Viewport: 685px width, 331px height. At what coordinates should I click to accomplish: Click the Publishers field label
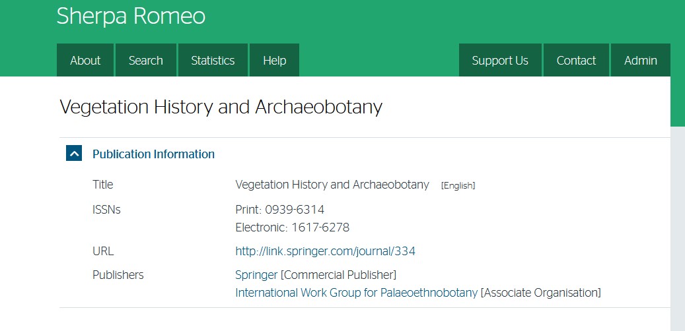(x=118, y=275)
